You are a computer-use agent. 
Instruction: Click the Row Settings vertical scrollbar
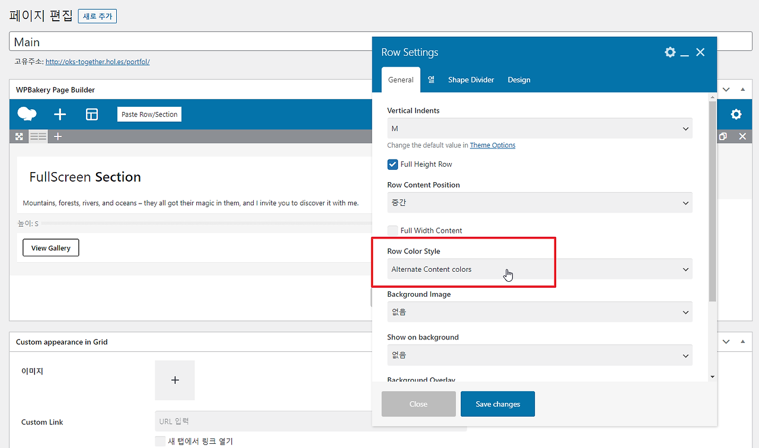point(712,202)
